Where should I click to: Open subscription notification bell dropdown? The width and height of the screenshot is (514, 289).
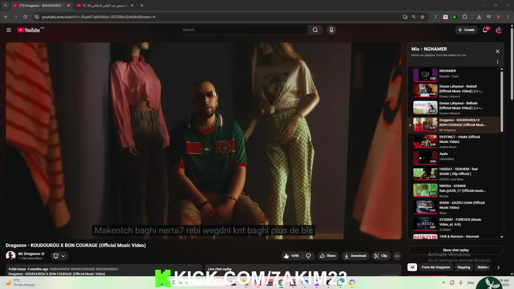click(59, 256)
